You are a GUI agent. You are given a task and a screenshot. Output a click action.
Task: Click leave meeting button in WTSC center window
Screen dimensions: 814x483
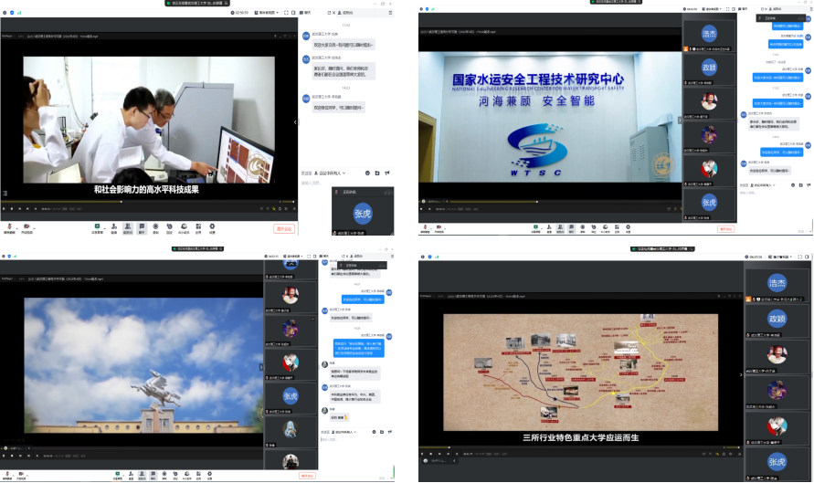coord(725,229)
